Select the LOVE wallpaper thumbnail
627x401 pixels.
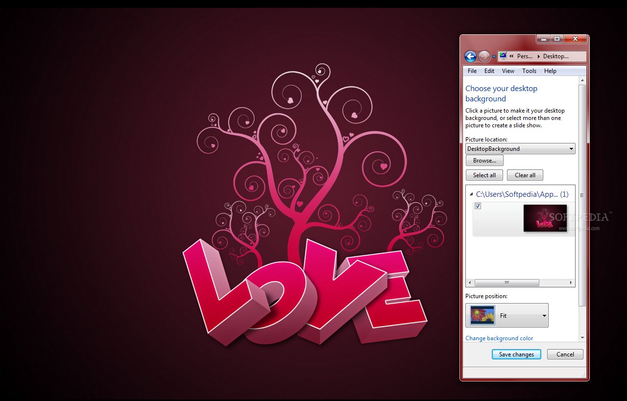(545, 218)
